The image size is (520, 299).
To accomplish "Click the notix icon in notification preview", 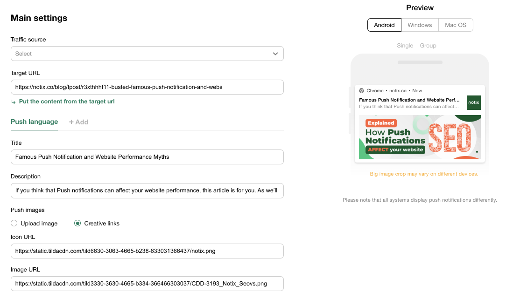I will [474, 102].
